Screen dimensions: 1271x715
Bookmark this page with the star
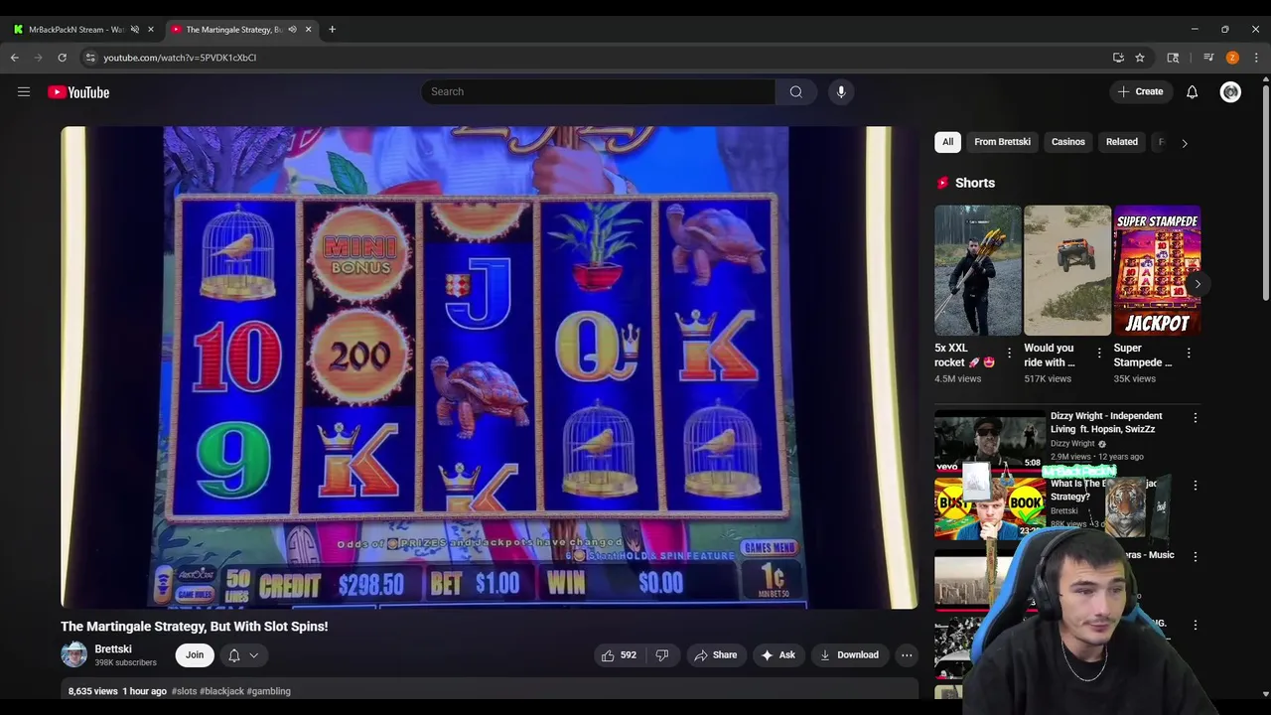[x=1140, y=58]
